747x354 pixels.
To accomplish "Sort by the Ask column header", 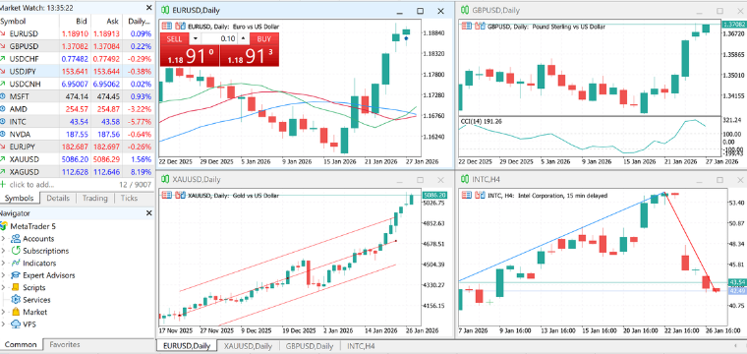I will 107,22.
